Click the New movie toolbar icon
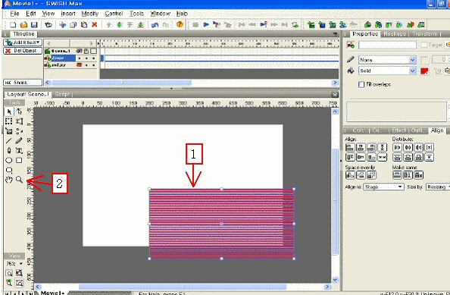This screenshot has width=450, height=295. coord(13,25)
